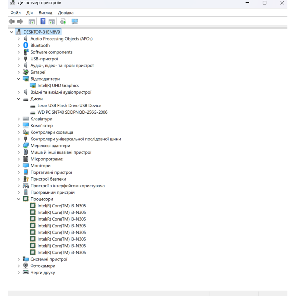The image size is (296, 296).
Task: Click the Черги друку printer icon
Action: (26, 272)
